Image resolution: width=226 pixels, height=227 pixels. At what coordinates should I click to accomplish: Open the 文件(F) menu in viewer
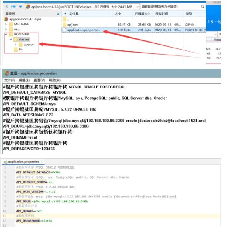click(x=10, y=81)
